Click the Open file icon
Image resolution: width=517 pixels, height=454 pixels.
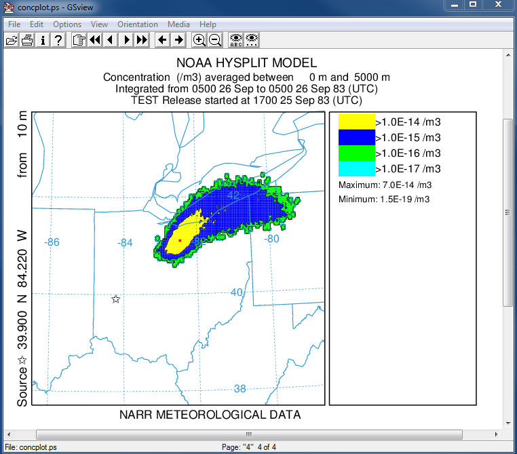click(x=11, y=40)
